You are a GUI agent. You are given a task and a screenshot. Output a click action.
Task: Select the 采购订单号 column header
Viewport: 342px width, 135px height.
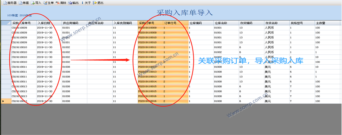pyautogui.click(x=150, y=23)
